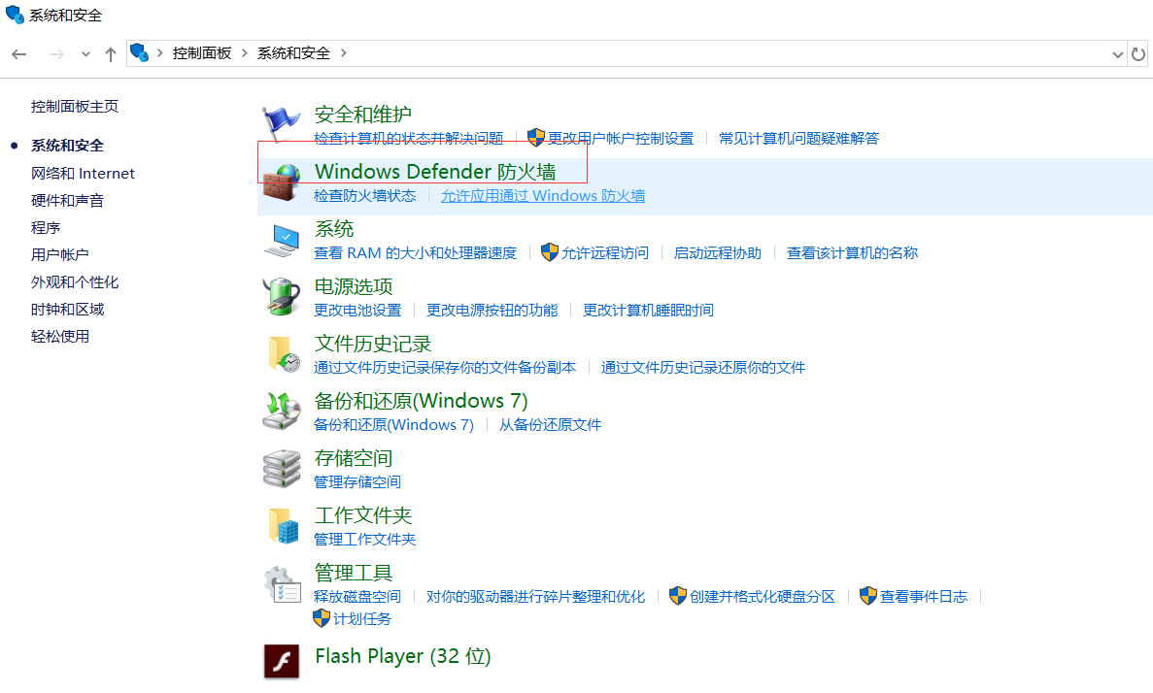Expand chevron after 控制面板 breadcrumb

245,53
